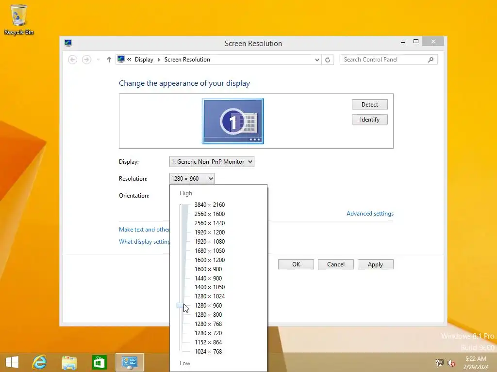Click the OK button
This screenshot has height=372, width=497.
click(x=296, y=264)
